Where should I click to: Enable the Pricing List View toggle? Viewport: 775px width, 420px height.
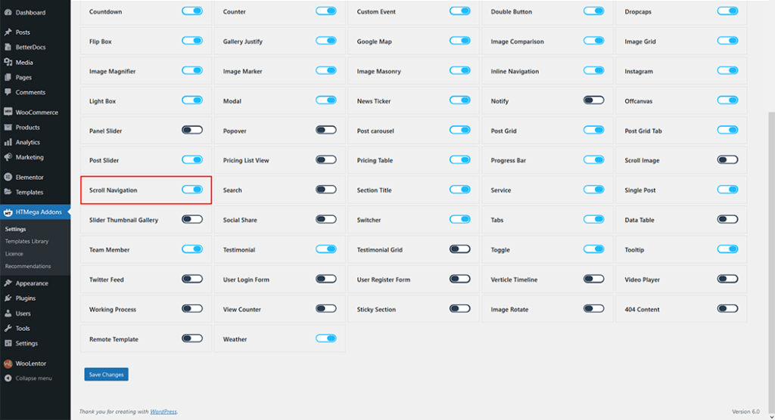[326, 160]
